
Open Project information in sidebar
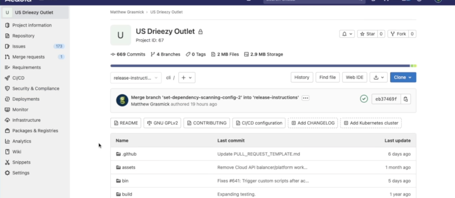coord(32,25)
